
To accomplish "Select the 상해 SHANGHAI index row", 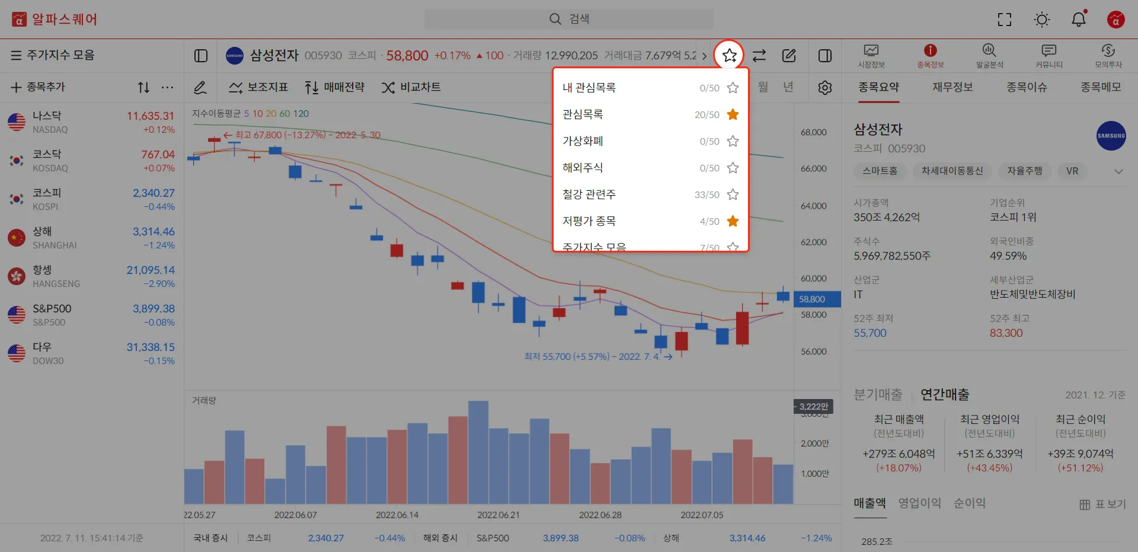I will [x=92, y=238].
